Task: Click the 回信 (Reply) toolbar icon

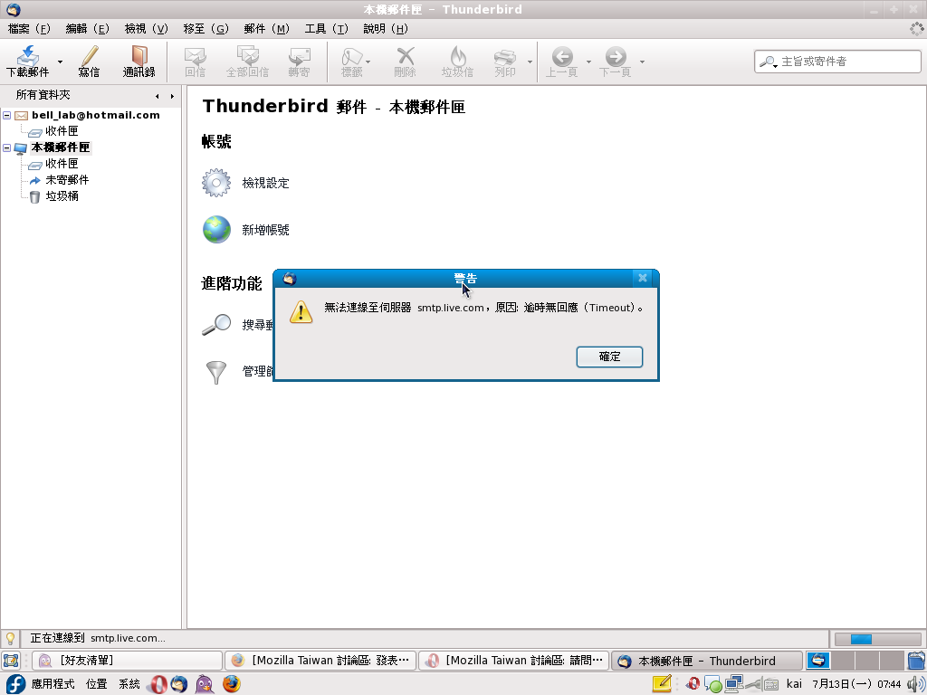Action: pyautogui.click(x=196, y=61)
